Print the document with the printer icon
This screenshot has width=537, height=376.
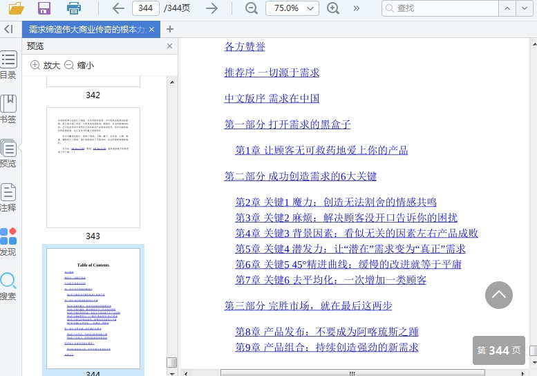74,8
